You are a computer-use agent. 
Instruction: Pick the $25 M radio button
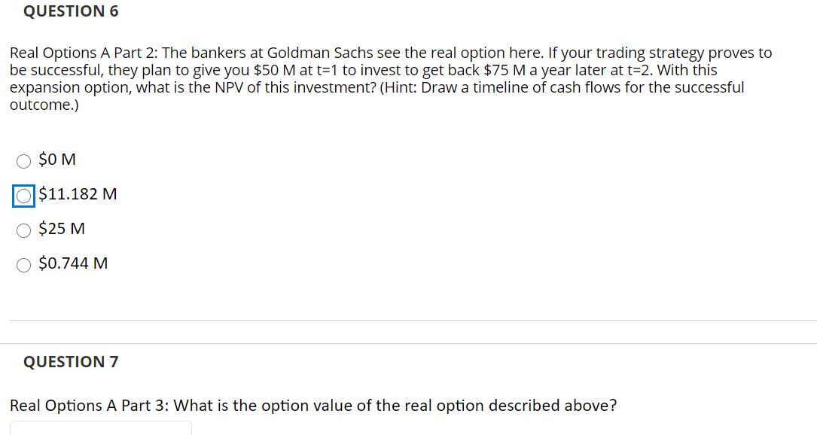(23, 230)
